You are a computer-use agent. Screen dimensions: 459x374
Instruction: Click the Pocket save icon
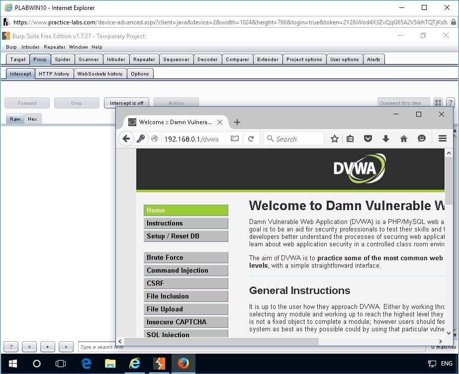pos(368,139)
